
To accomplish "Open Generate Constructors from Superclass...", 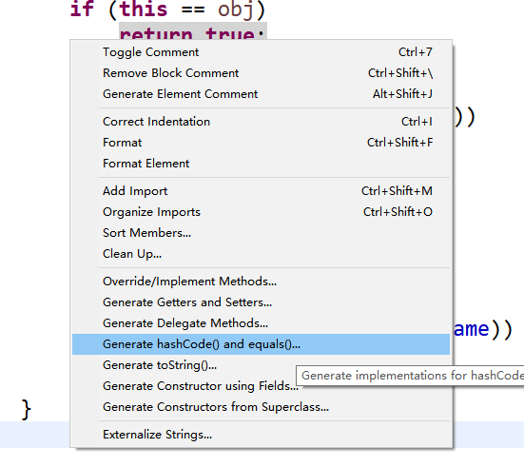I will click(261, 407).
